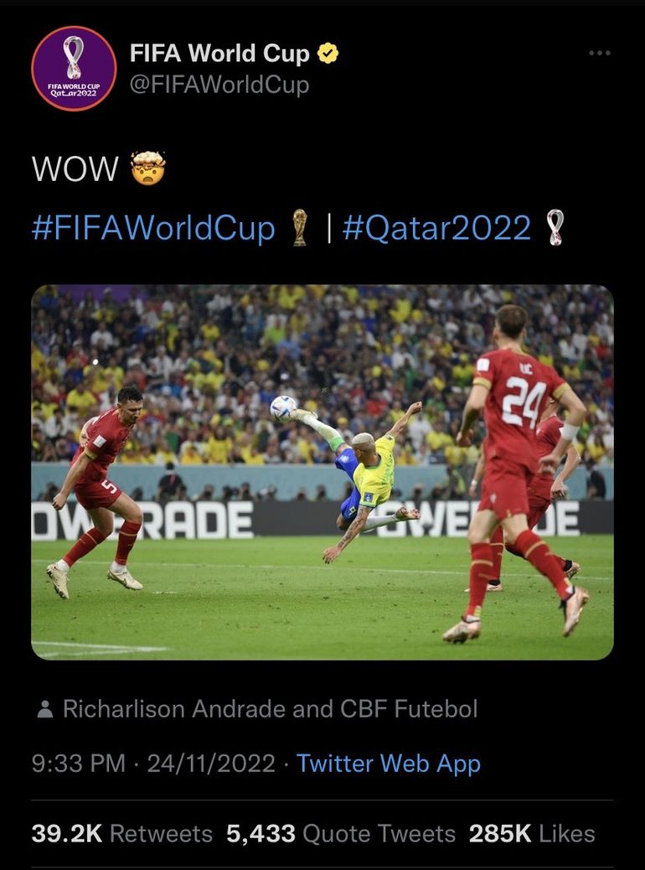
Task: Click the Twitter Web App source link
Action: [388, 764]
